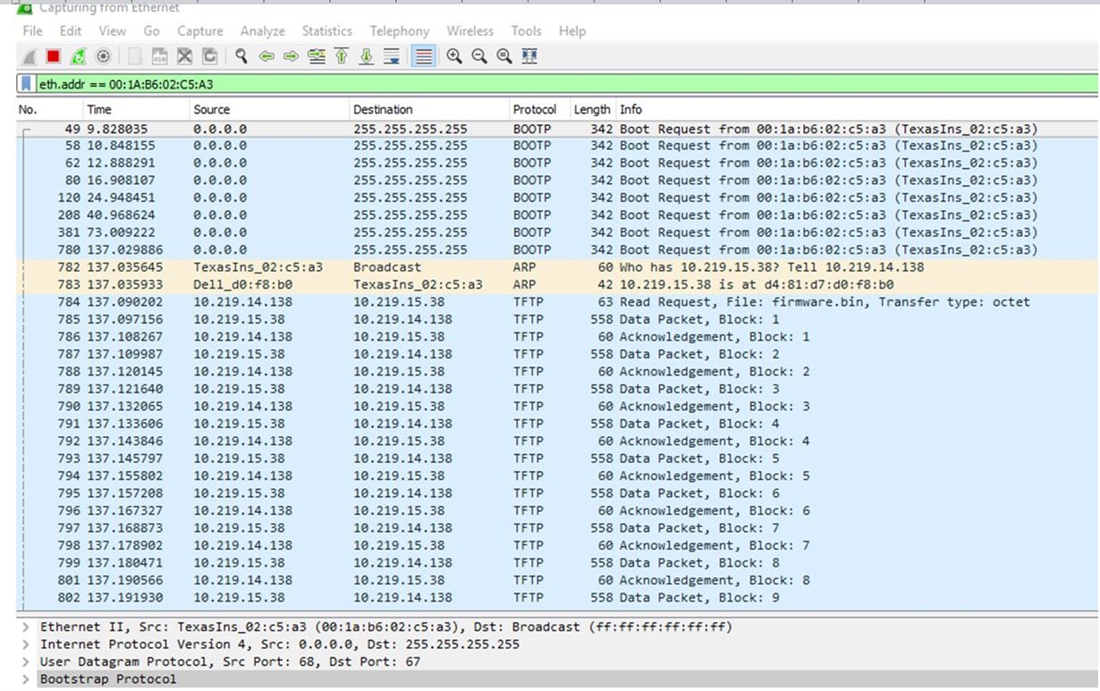Zoom out the main window text
1100x691 pixels.
(479, 56)
